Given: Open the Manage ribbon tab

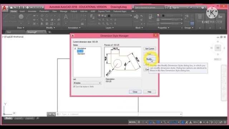Looking at the screenshot, I should (64, 11).
